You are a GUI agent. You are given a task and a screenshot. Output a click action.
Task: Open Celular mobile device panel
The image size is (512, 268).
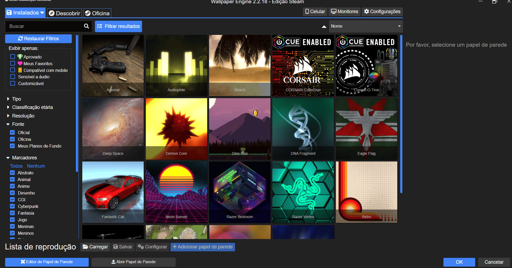pos(315,12)
